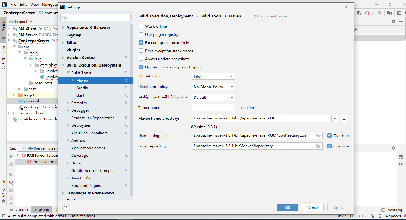This screenshot has height=220, width=406.
Task: Click the inspector hat icon in status bar
Action: (380, 216)
